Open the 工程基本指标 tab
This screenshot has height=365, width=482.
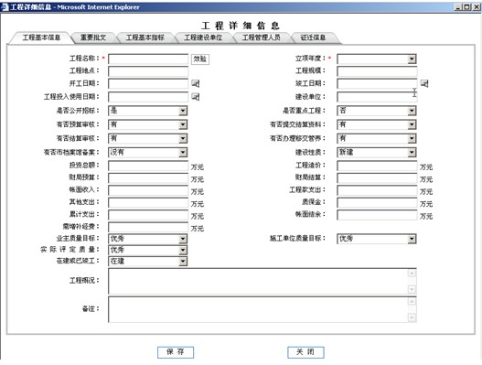(x=145, y=38)
